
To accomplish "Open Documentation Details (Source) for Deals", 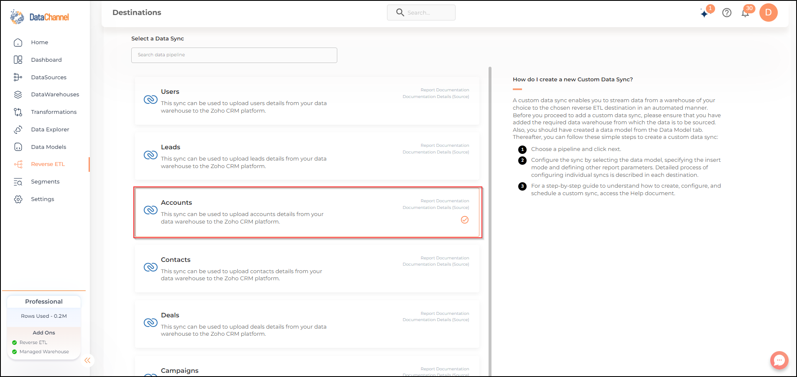I will point(436,320).
